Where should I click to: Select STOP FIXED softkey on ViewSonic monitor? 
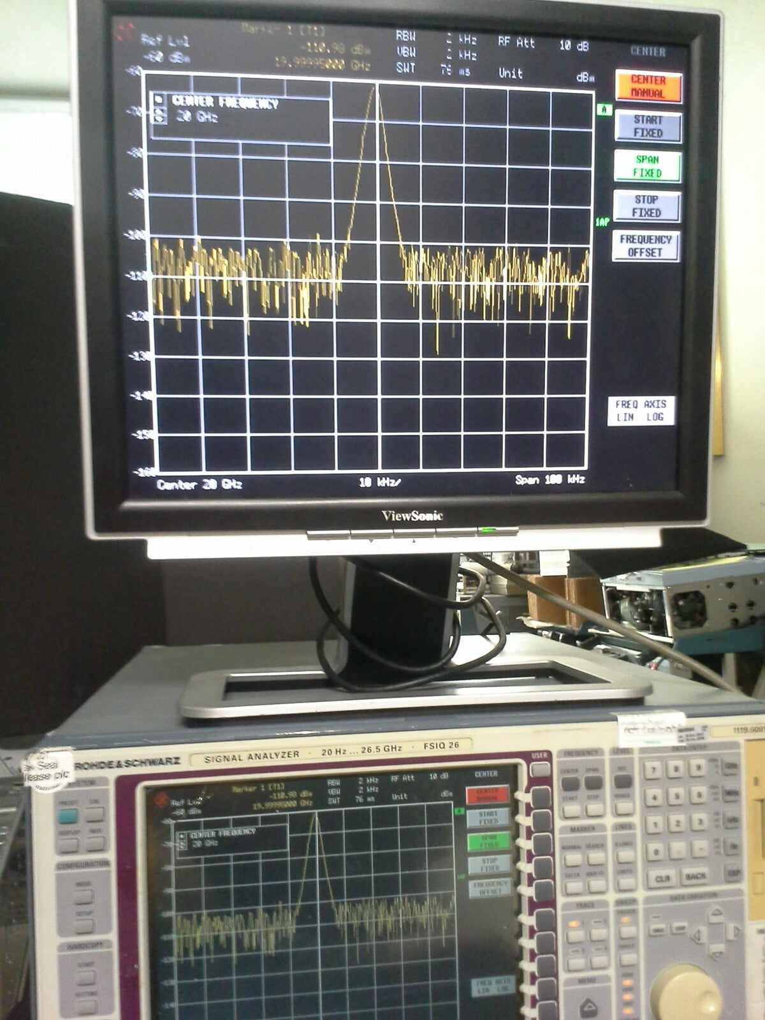tap(646, 206)
